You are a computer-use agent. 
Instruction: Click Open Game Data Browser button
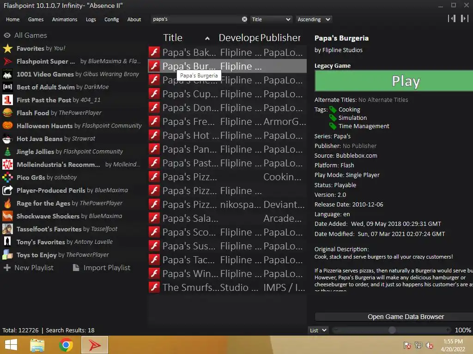point(394,317)
